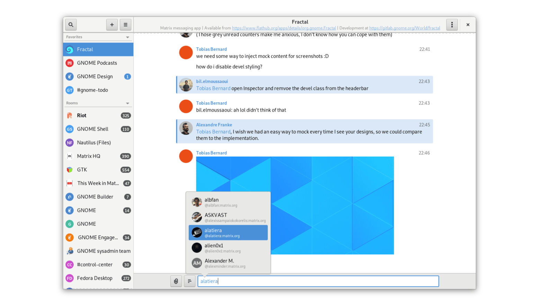Open the gitlab.gnome.org link in header
The height and width of the screenshot is (305, 543).
[404, 28]
